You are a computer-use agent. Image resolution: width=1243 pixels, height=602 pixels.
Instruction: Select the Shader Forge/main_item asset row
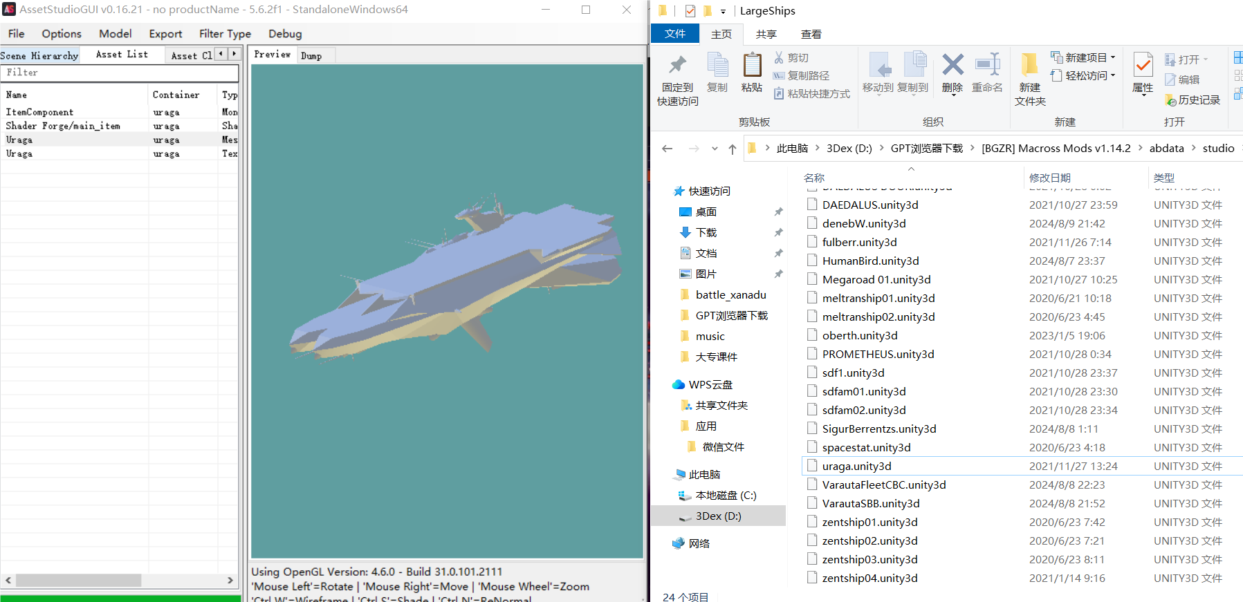coord(120,126)
